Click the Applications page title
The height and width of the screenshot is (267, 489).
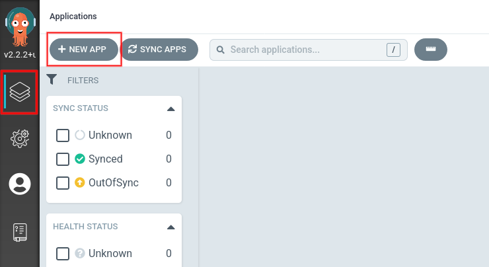click(x=73, y=17)
